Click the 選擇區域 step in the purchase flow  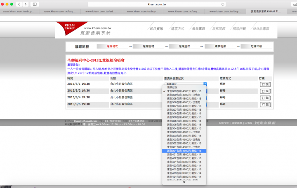coord(148,46)
